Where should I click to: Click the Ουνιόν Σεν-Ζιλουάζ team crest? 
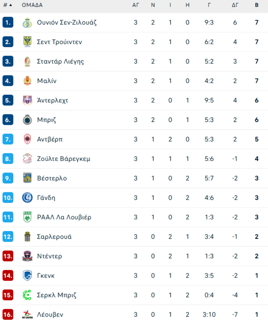pos(27,22)
